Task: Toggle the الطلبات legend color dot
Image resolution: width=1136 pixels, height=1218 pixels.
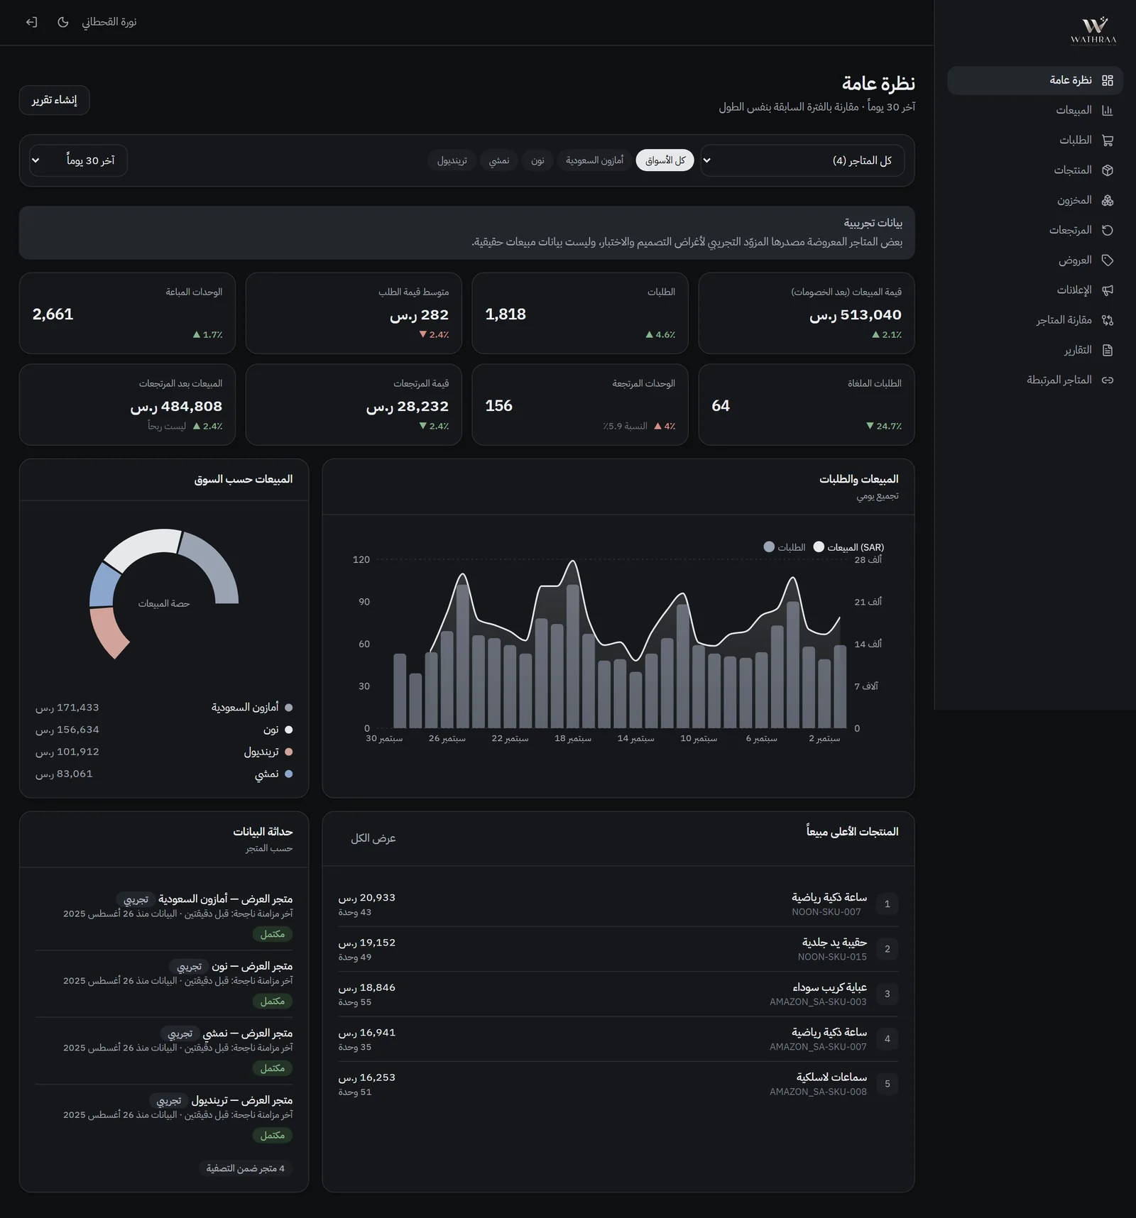Action: tap(769, 547)
